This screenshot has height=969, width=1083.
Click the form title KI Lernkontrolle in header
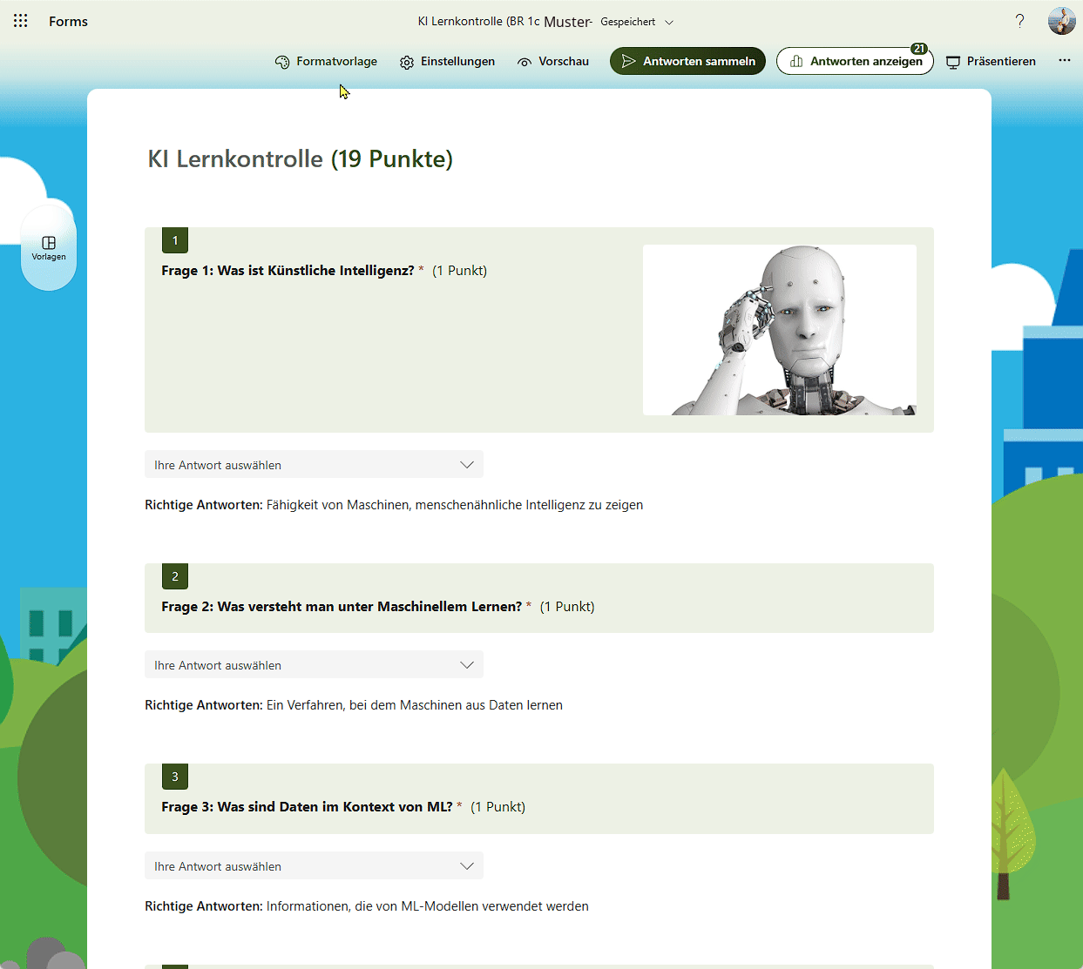(504, 22)
